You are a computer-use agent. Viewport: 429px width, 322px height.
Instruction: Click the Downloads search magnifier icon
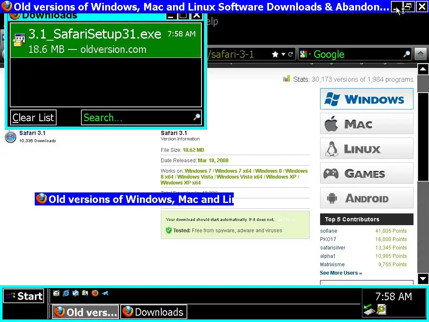pos(197,117)
